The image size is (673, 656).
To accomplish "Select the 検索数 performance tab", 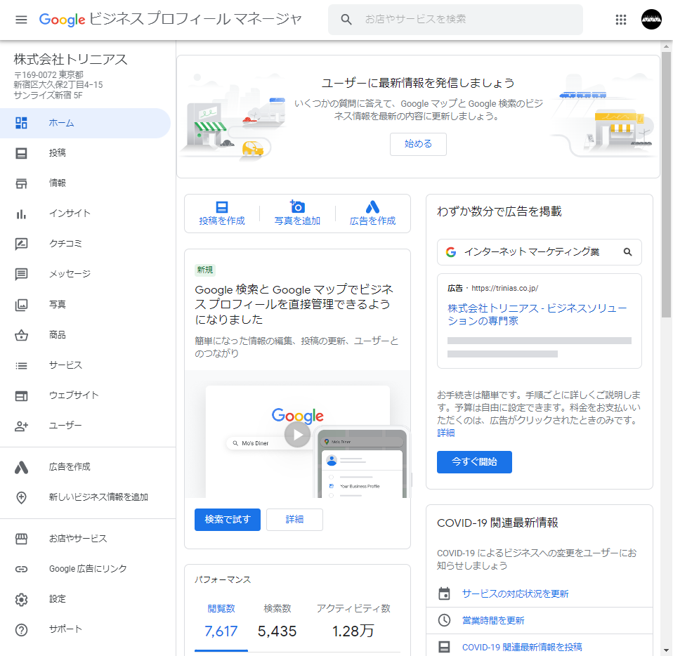I will (x=277, y=622).
